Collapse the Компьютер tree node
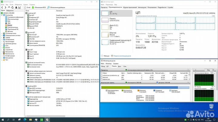The height and width of the screenshot is (122, 218). [x=2, y=15]
